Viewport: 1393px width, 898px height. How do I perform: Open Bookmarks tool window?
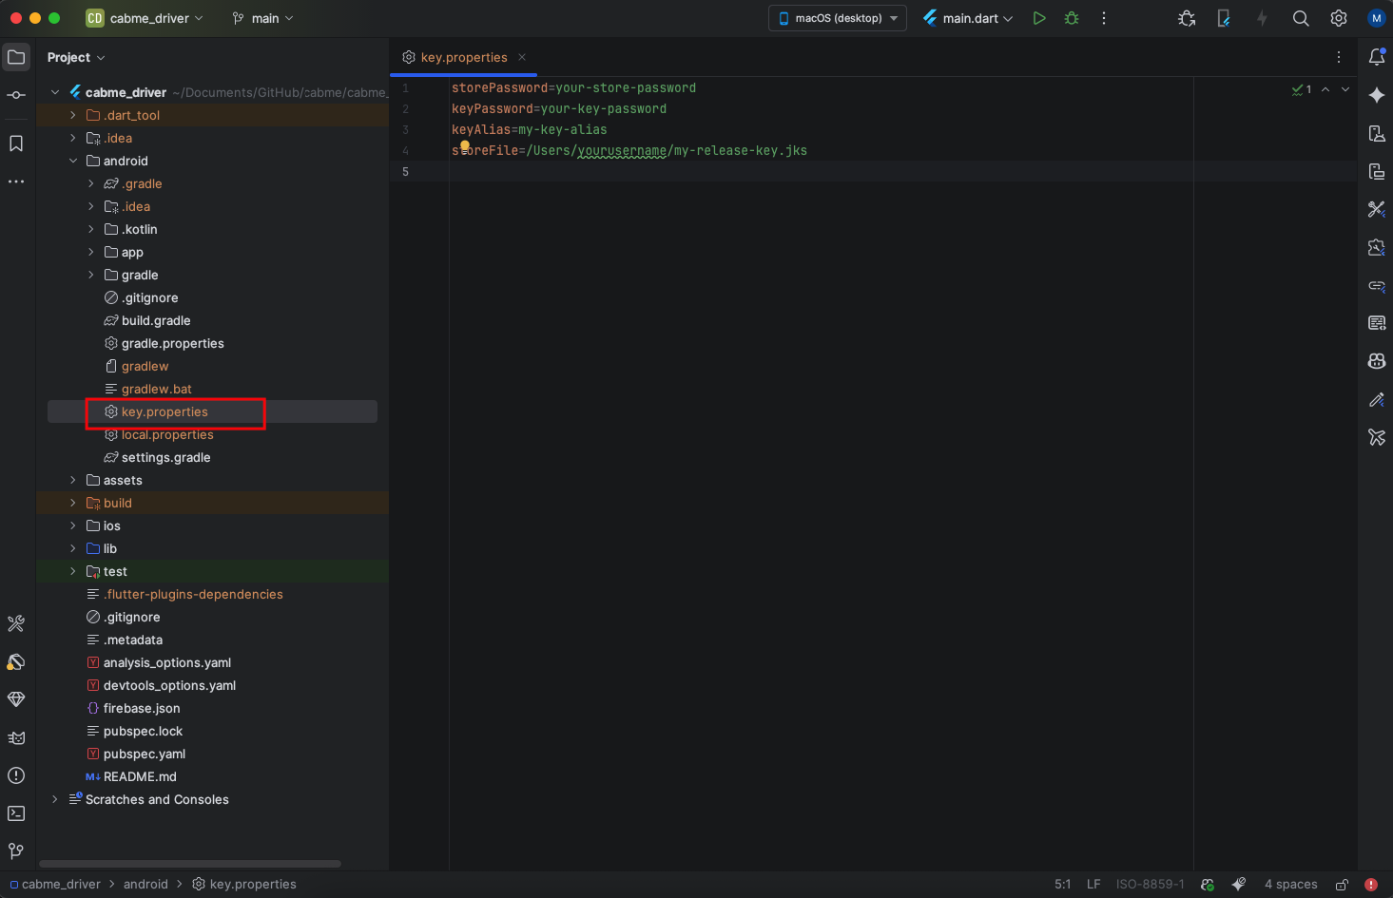[x=16, y=143]
